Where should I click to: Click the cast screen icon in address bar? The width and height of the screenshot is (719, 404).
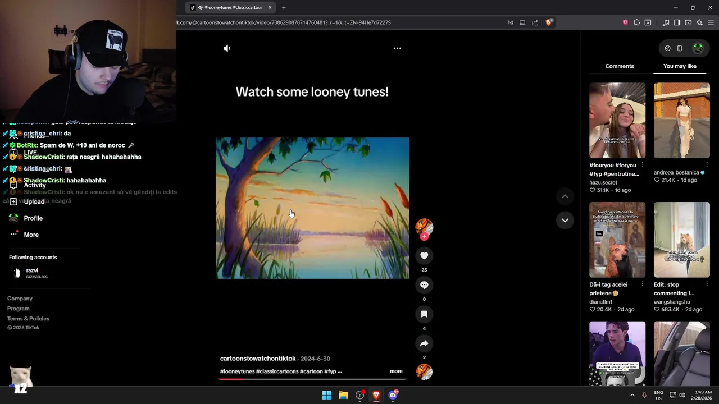point(522,22)
